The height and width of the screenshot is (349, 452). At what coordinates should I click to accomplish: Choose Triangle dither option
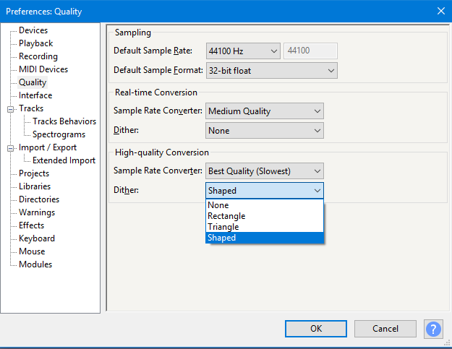[223, 227]
